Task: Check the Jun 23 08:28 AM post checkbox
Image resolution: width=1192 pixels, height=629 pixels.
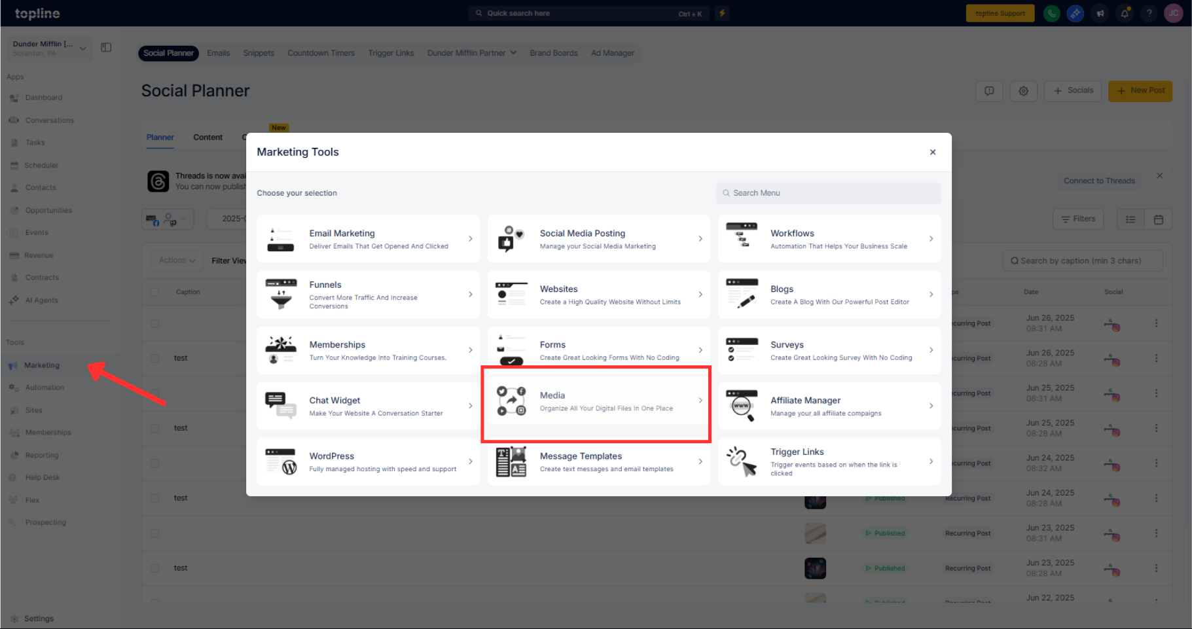Action: pos(154,568)
